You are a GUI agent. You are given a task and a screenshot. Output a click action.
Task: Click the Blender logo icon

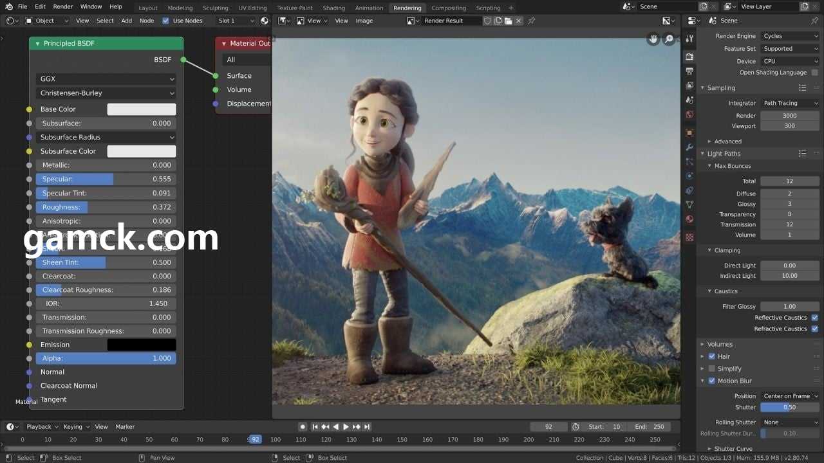[8, 6]
